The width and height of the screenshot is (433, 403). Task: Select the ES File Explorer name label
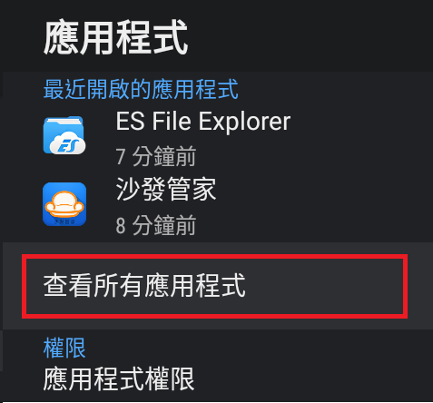click(203, 122)
